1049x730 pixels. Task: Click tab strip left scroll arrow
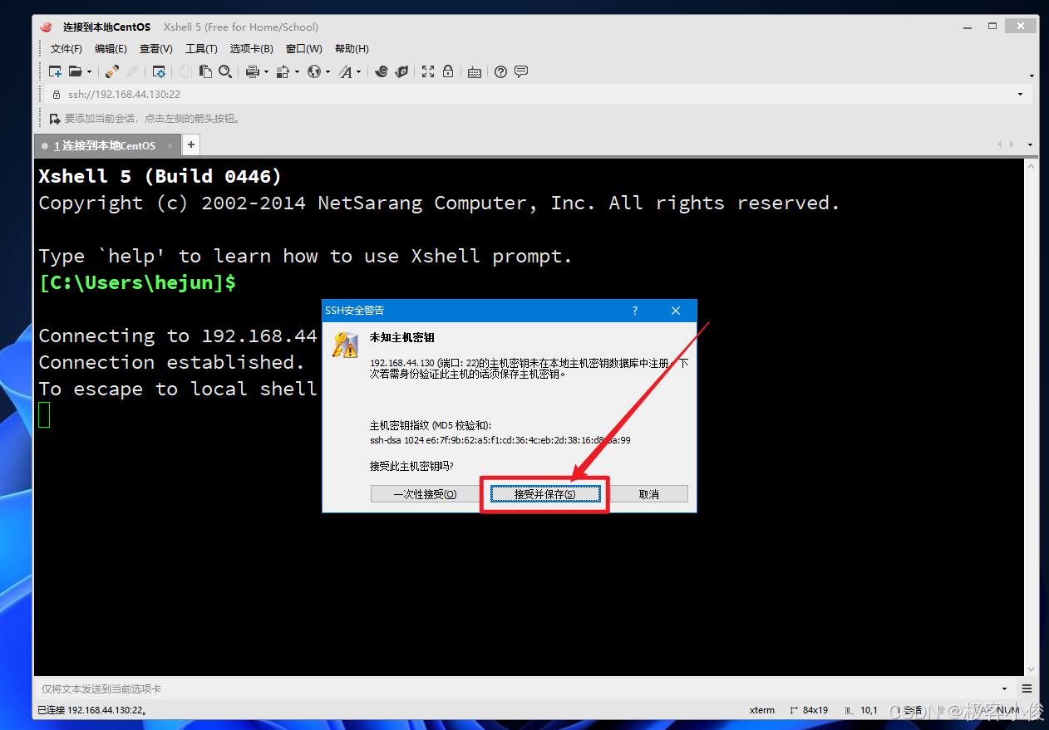tap(1000, 145)
